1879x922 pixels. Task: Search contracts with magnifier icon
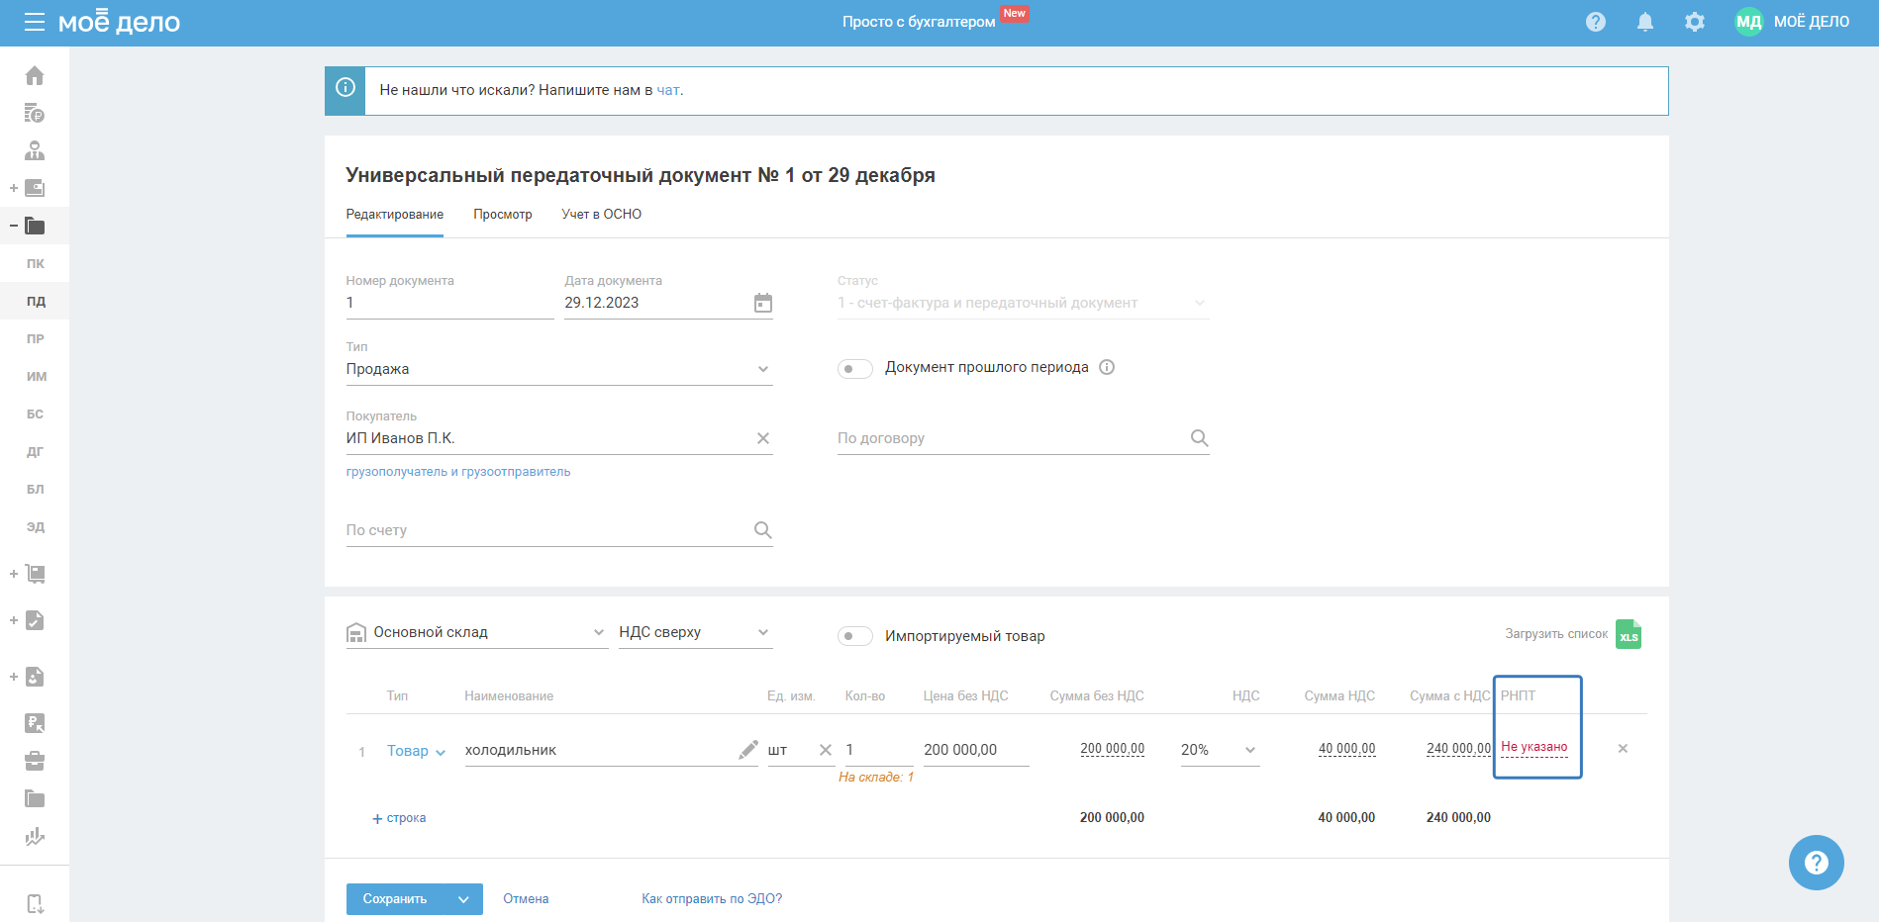pos(1199,438)
